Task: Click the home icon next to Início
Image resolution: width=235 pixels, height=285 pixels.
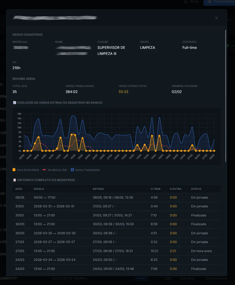Action: coord(186,2)
